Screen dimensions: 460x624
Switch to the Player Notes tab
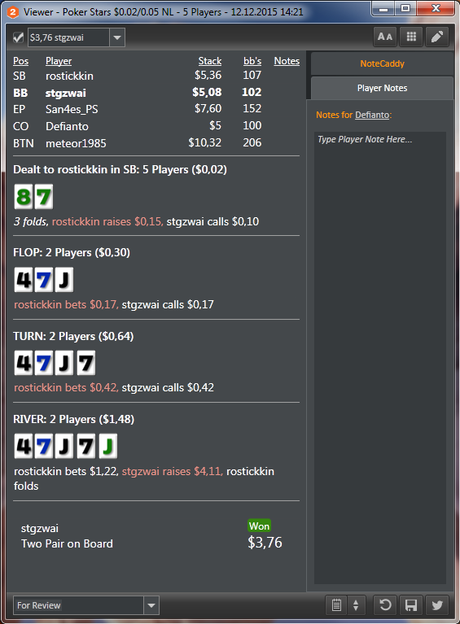[382, 88]
